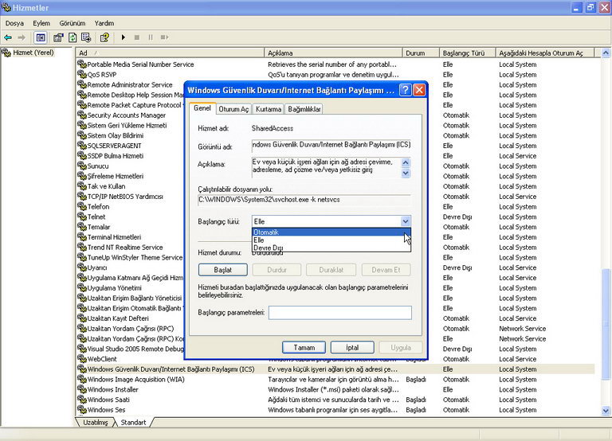Open the Dosya menu

tap(14, 23)
